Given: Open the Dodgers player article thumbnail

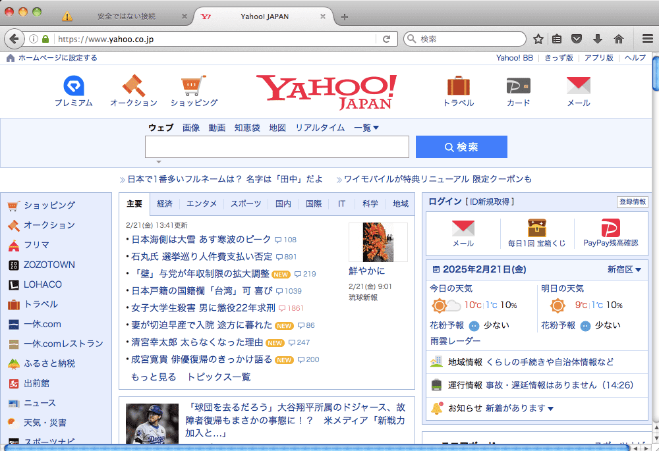Looking at the screenshot, I should [x=152, y=423].
